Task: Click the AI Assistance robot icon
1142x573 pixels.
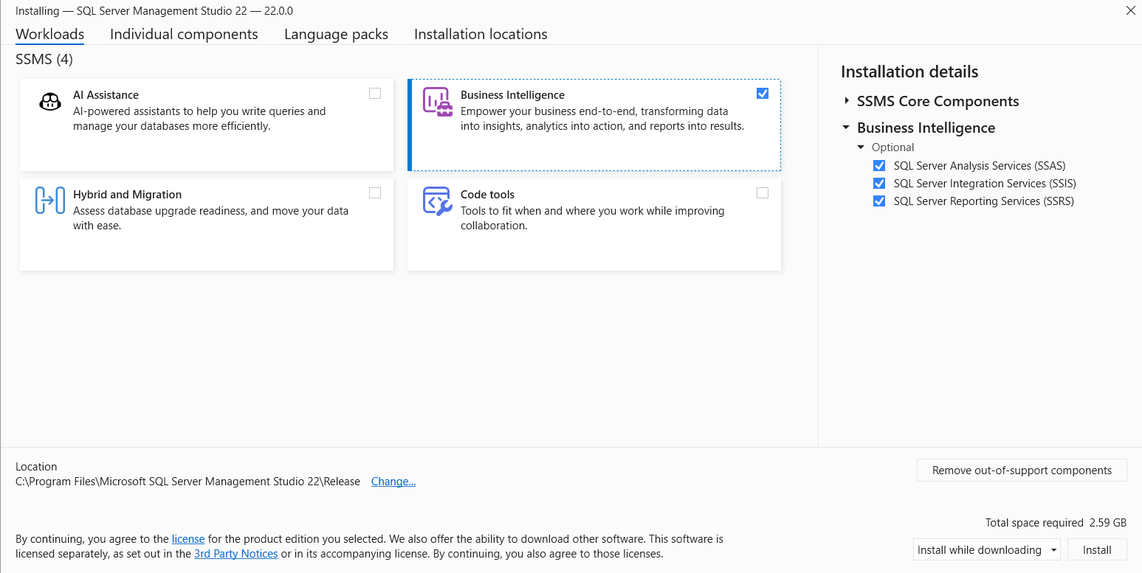Action: coord(49,102)
